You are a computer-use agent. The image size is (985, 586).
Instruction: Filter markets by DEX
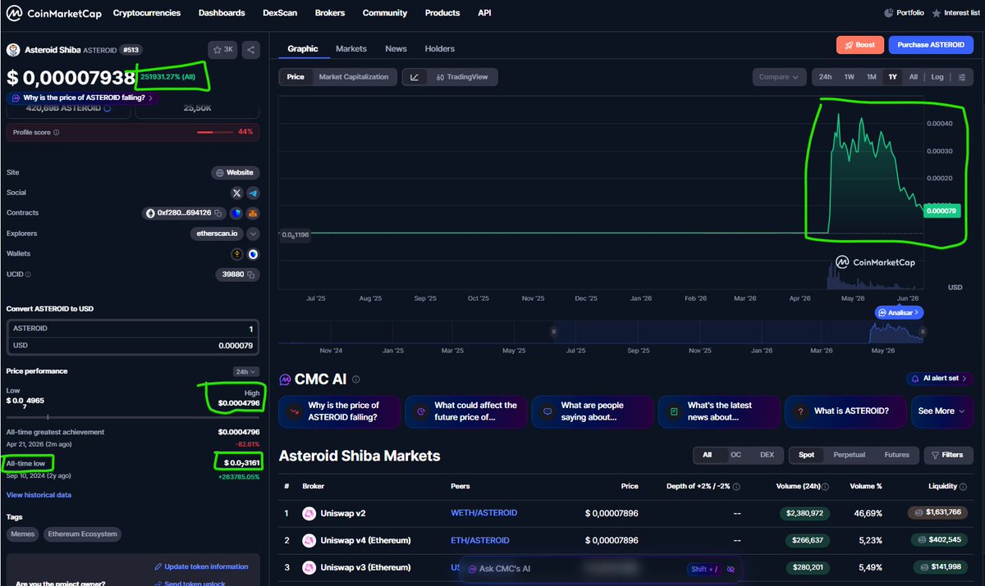pyautogui.click(x=767, y=454)
